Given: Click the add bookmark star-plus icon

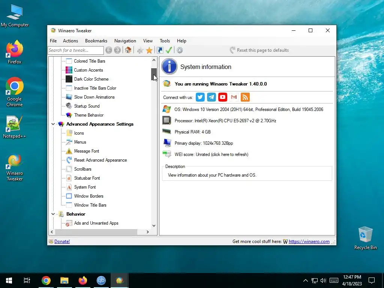Looking at the screenshot, I should click(x=140, y=51).
